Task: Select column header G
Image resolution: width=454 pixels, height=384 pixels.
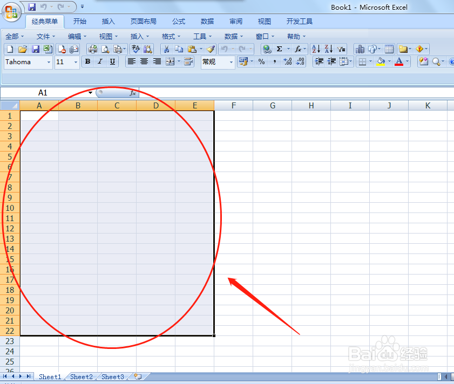Action: pyautogui.click(x=273, y=105)
